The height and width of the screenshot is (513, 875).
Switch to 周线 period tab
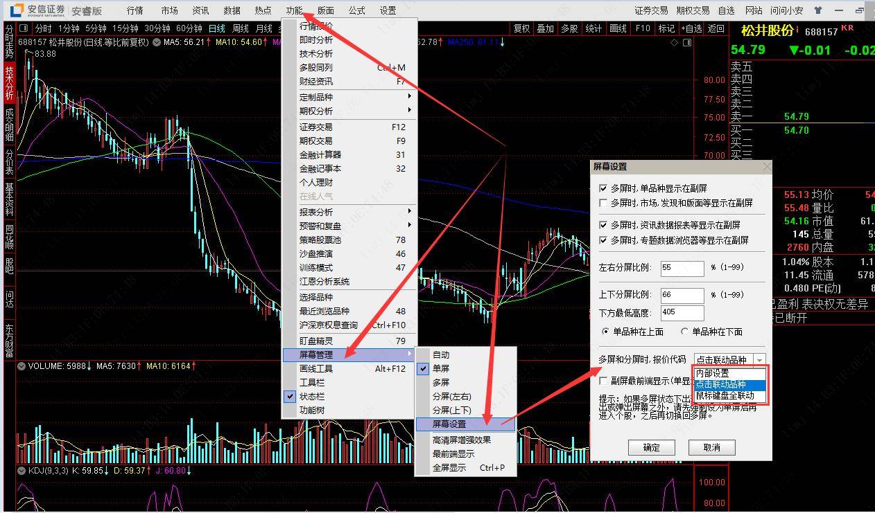(240, 28)
